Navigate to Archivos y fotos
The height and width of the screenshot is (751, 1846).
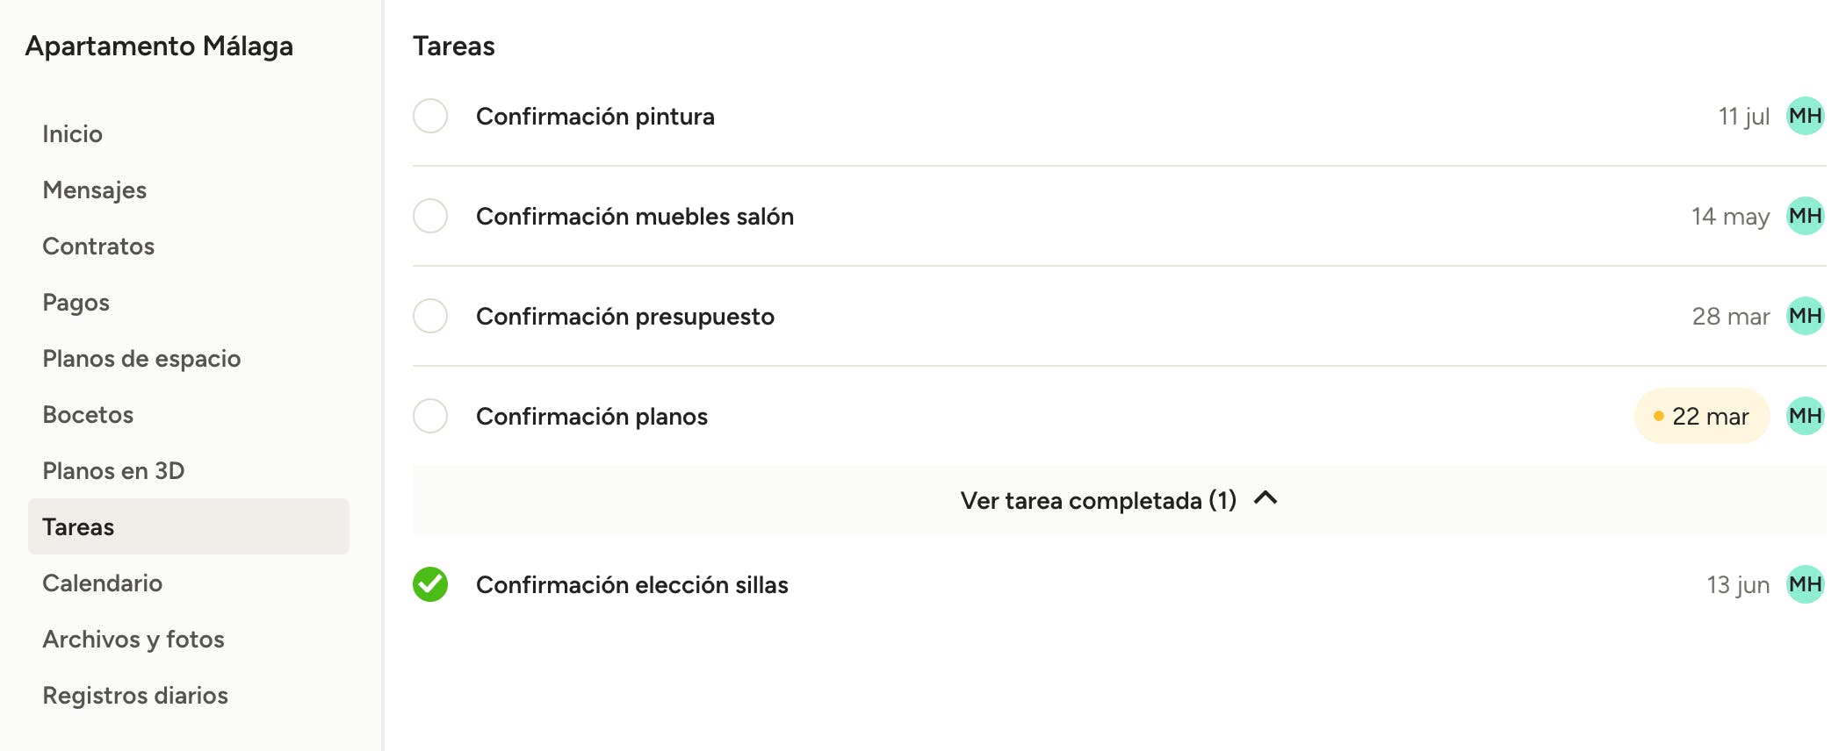(133, 640)
